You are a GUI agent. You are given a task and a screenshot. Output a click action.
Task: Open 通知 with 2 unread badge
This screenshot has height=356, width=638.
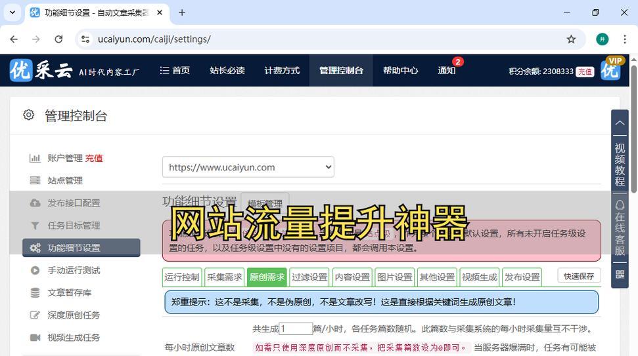446,71
